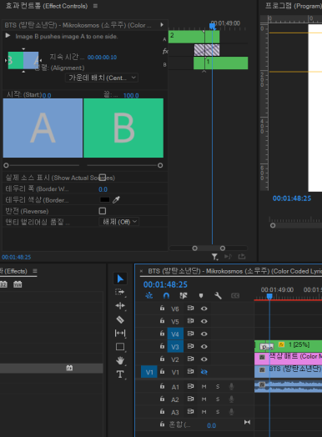Select transition fx bar in Effect Controls timeline
Viewport: 322px width, 437px height.
point(207,50)
